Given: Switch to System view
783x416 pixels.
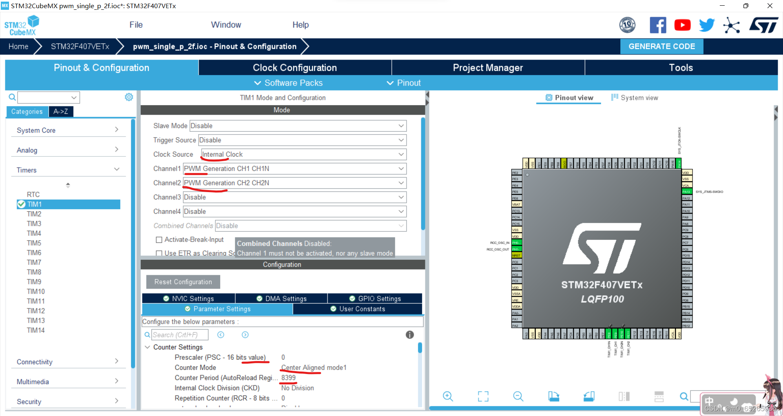Looking at the screenshot, I should coord(635,97).
